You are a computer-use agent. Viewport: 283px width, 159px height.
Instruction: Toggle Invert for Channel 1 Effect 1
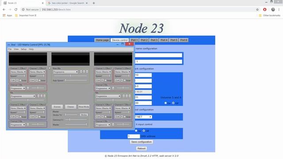(20, 80)
